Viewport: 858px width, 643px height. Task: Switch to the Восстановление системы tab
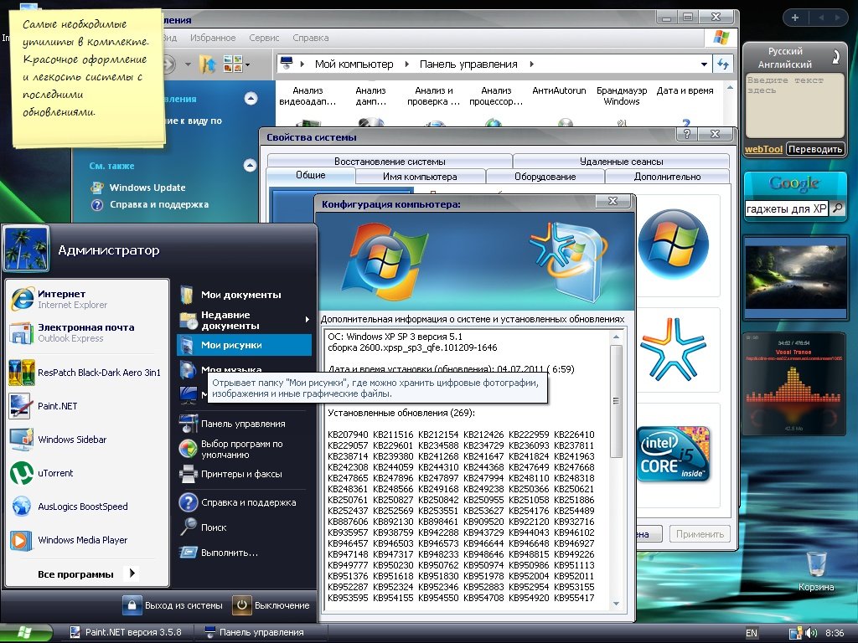click(x=390, y=162)
